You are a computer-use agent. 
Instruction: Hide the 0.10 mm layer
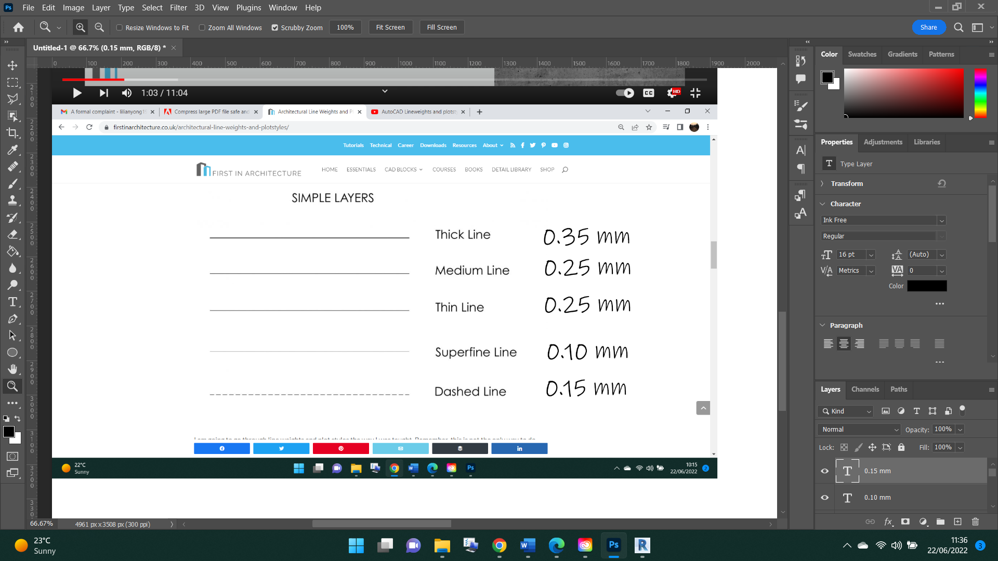point(824,498)
